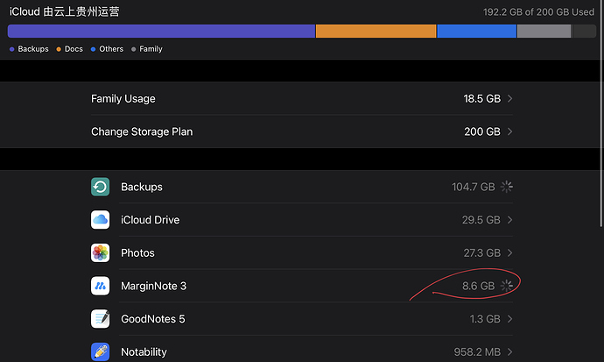Click the Docs legend label
This screenshot has height=362, width=604.
[74, 49]
